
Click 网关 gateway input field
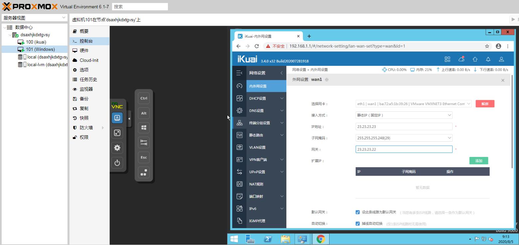click(404, 149)
